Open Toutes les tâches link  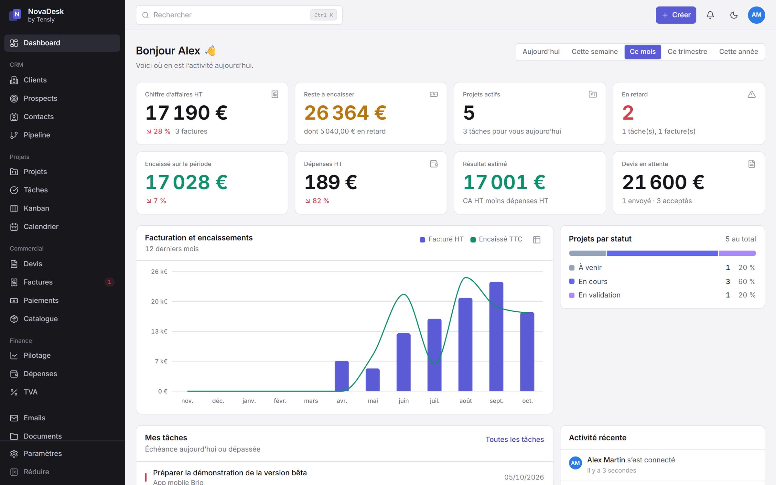pos(514,439)
